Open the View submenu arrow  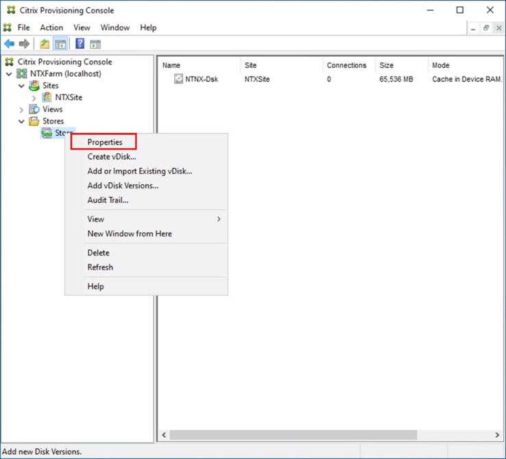click(219, 219)
